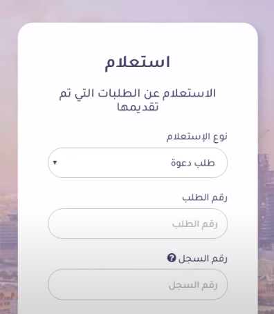Click the blurred cityscape left of the card
Image resolution: width=274 pixels, height=314 pixels.
point(8,253)
